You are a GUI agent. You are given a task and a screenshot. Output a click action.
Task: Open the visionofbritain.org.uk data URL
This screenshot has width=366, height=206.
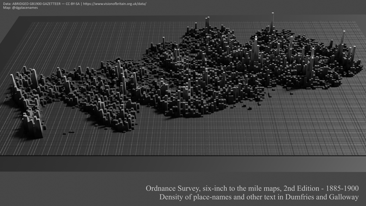[x=115, y=3]
